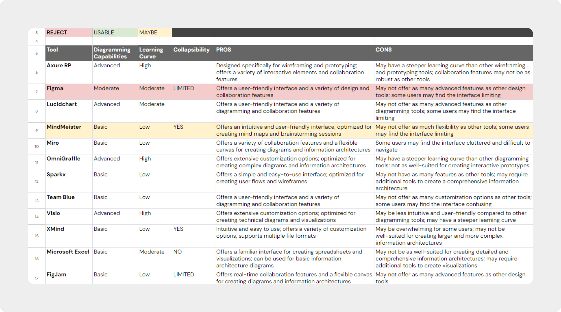
Task: Click the Team Blue pros description
Action: pyautogui.click(x=294, y=201)
